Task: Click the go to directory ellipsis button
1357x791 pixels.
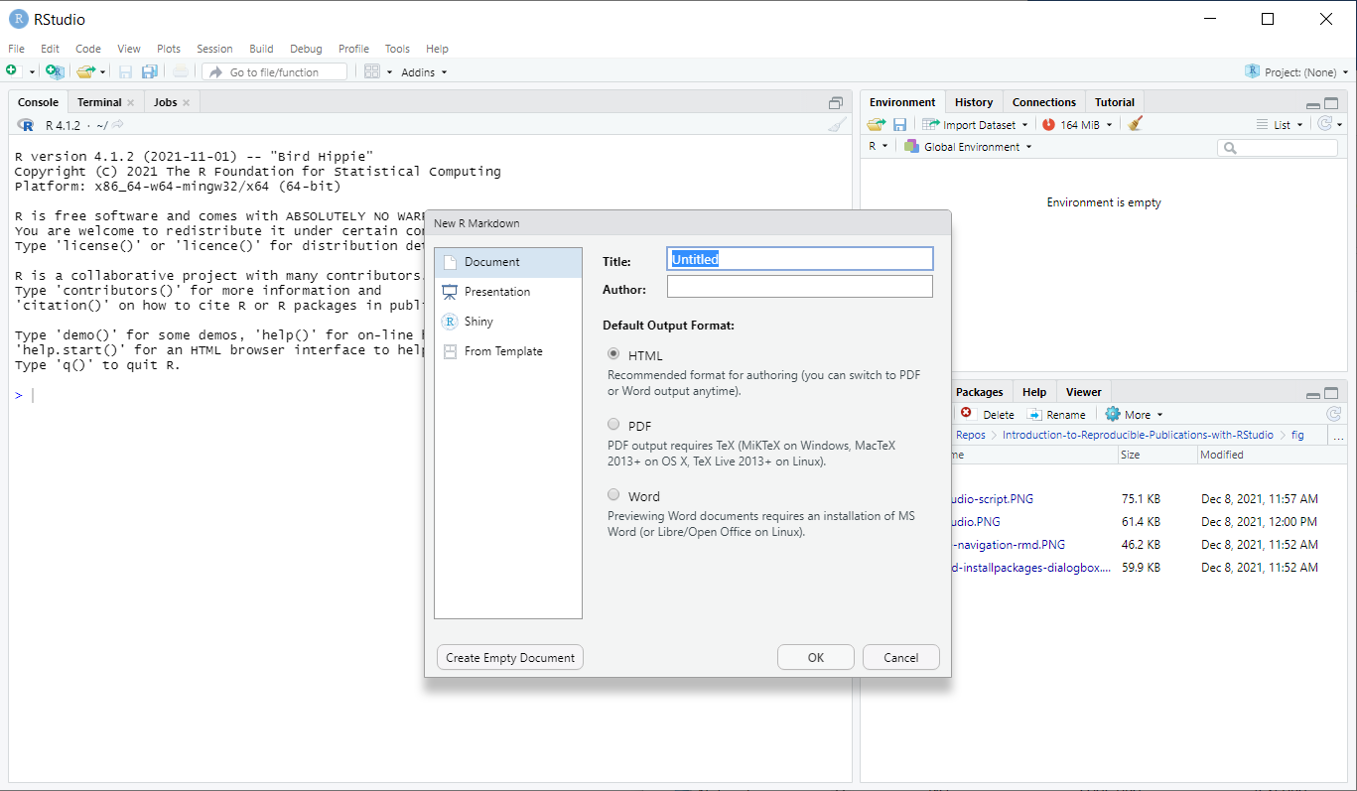Action: [x=1338, y=436]
